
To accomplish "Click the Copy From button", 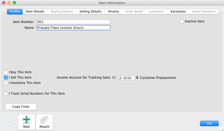I will [21, 107].
